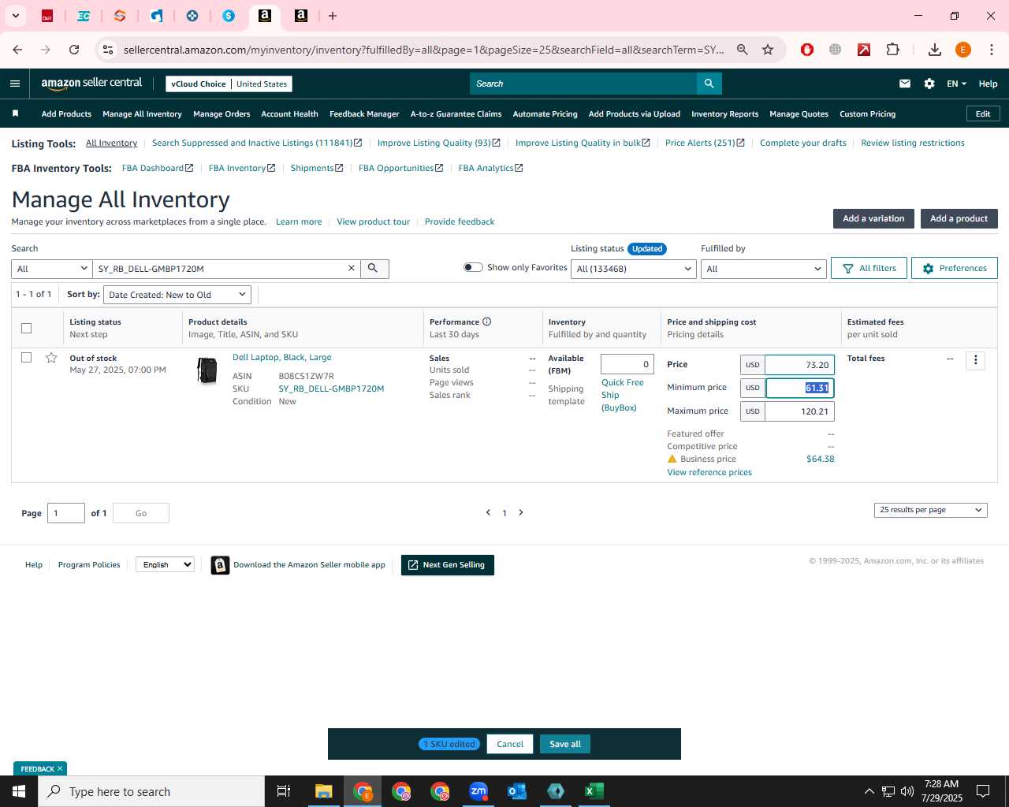Open the Listing status All (133468) dropdown

tap(634, 269)
